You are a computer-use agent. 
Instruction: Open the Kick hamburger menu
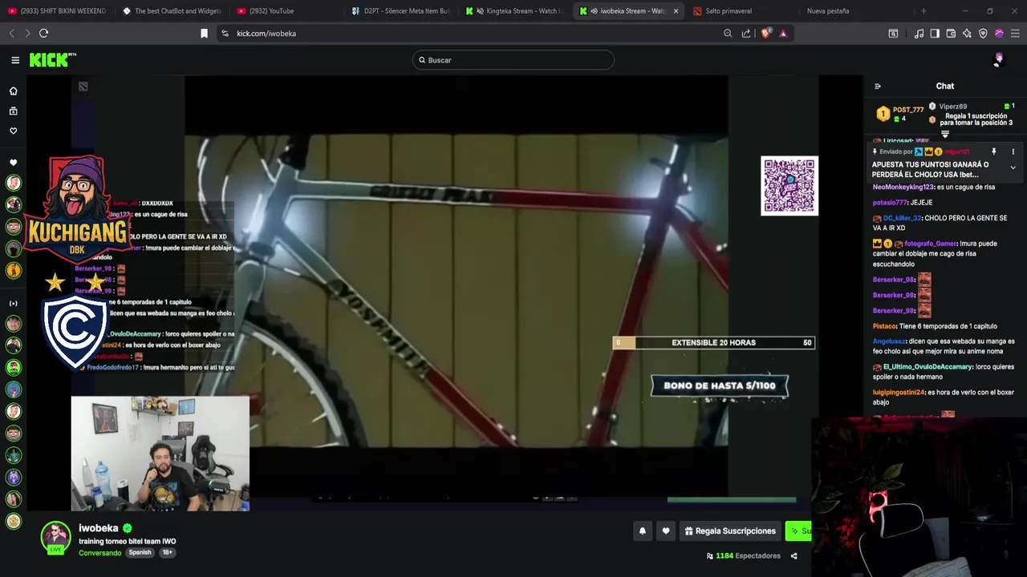click(15, 60)
